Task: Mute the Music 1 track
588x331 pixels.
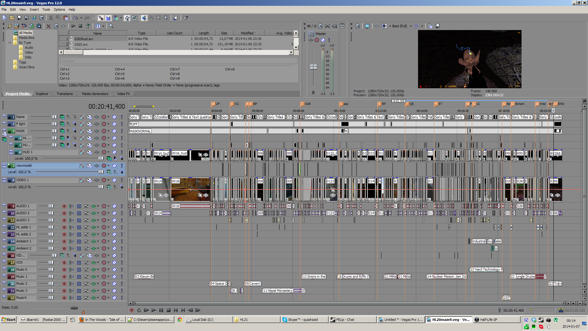Action: 114,277
